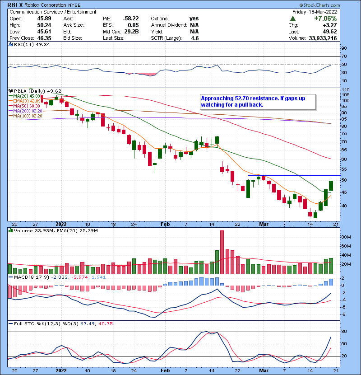Click the Feb label on the price date axis
361x375 pixels.
165,224
